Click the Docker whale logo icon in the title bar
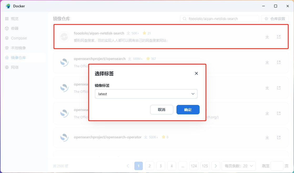The image size is (294, 173). pyautogui.click(x=8, y=6)
